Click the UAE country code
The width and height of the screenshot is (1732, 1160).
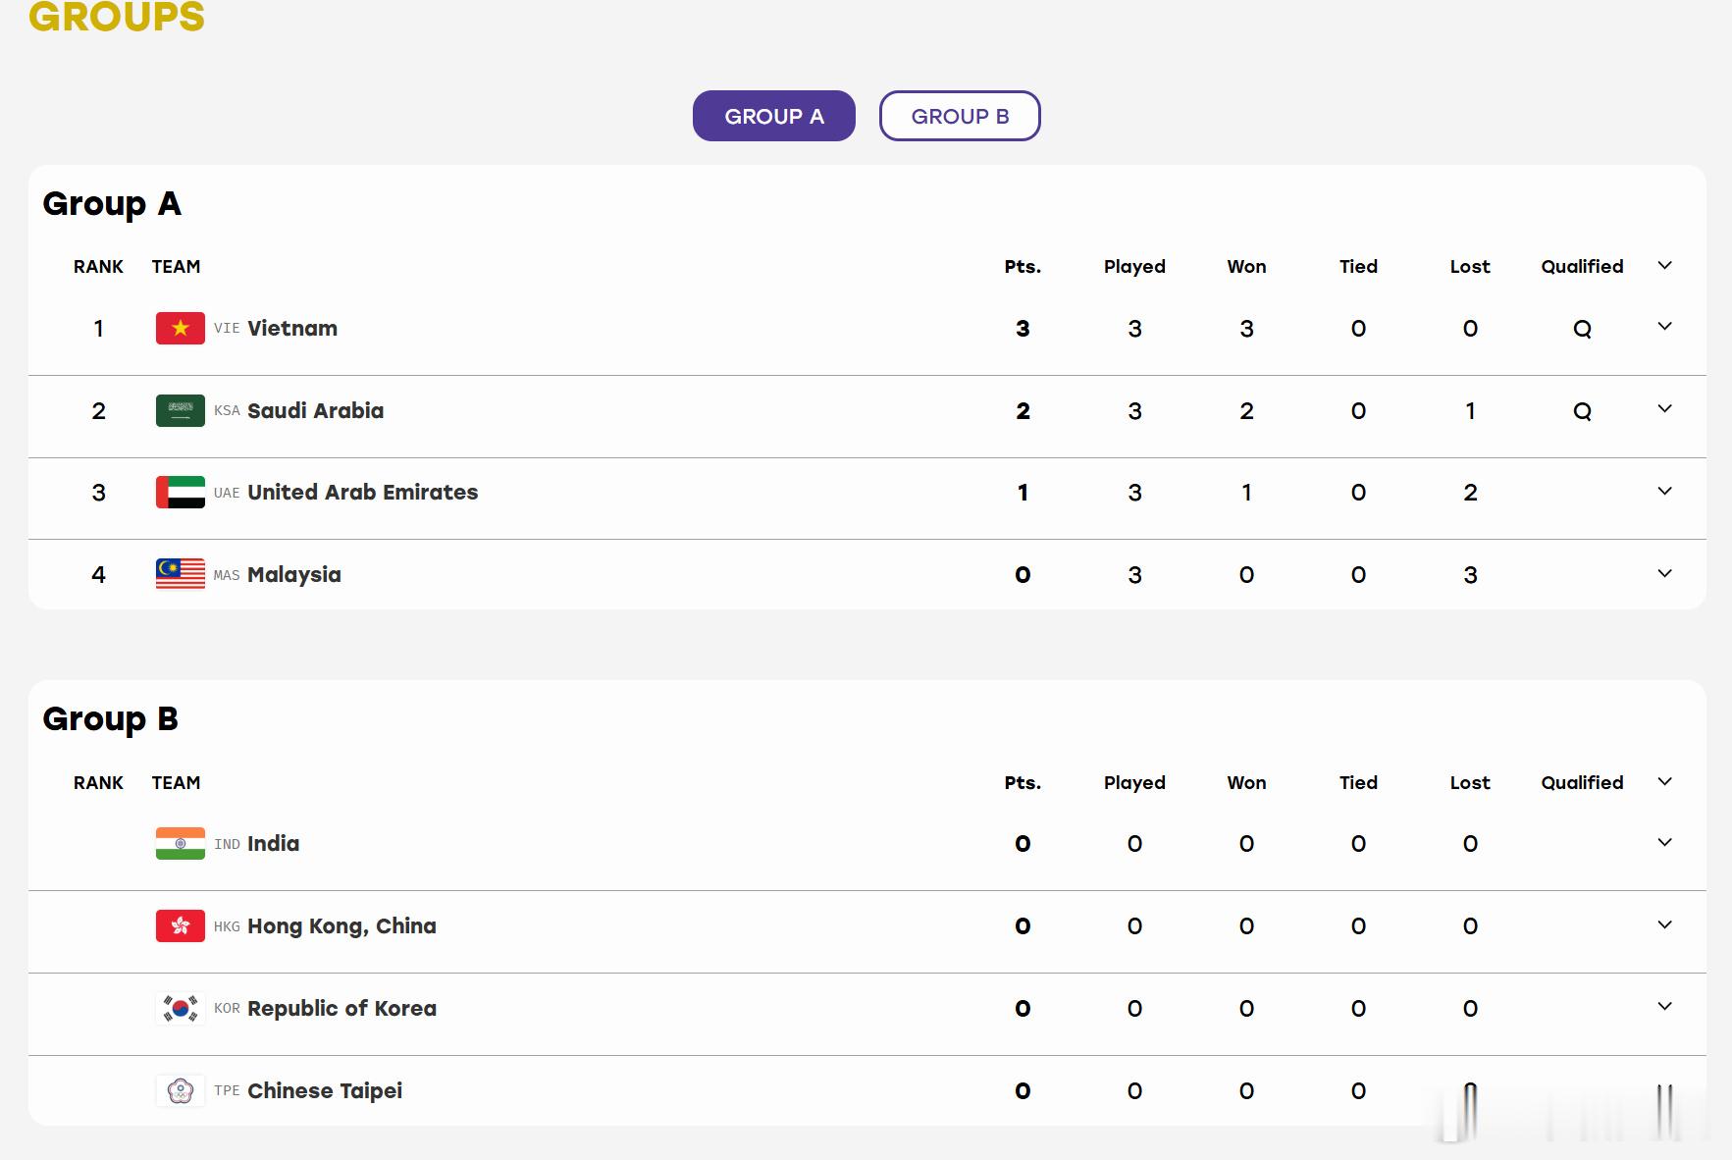point(227,493)
